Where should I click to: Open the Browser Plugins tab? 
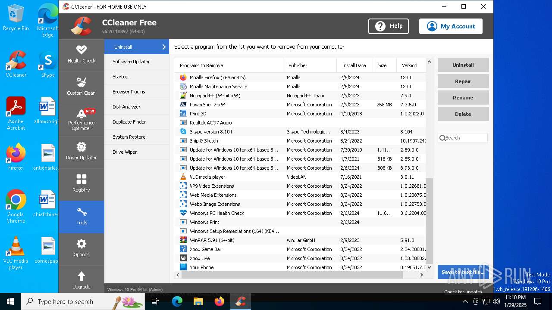[137, 92]
